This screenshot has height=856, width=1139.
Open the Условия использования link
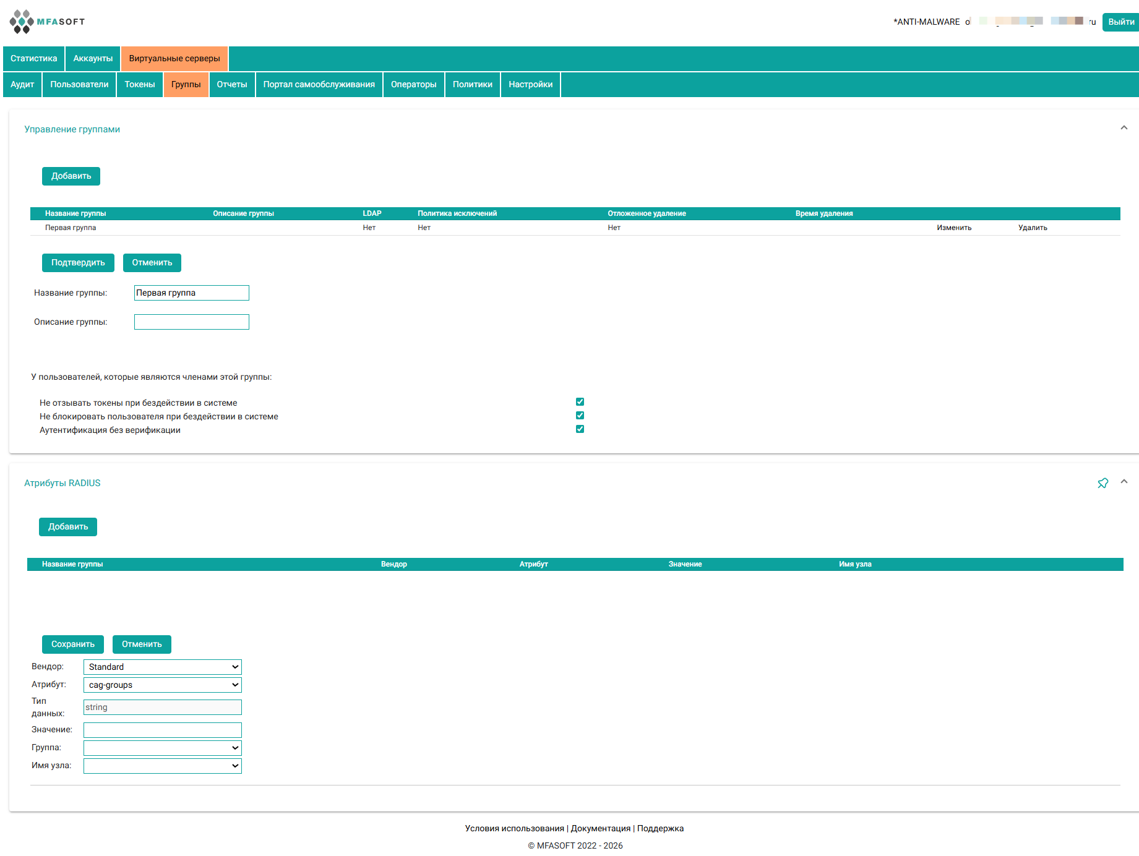click(515, 828)
